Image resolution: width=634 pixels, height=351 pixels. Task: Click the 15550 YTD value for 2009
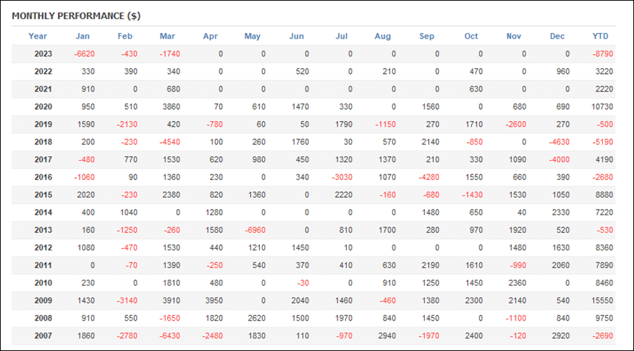point(602,300)
